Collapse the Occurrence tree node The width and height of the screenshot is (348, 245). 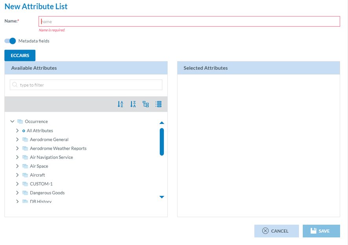coord(12,122)
